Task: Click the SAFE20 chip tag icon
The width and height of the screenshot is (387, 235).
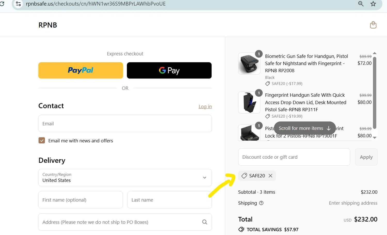Action: click(x=244, y=176)
